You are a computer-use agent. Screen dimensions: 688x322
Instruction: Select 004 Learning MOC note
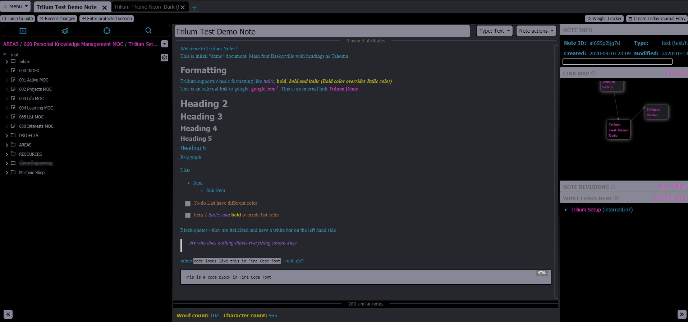click(x=36, y=108)
